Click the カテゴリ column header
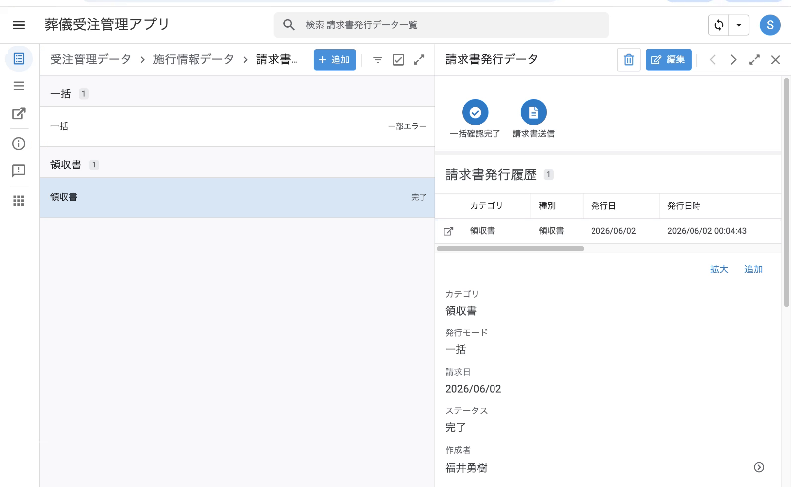The width and height of the screenshot is (791, 487). coord(487,206)
